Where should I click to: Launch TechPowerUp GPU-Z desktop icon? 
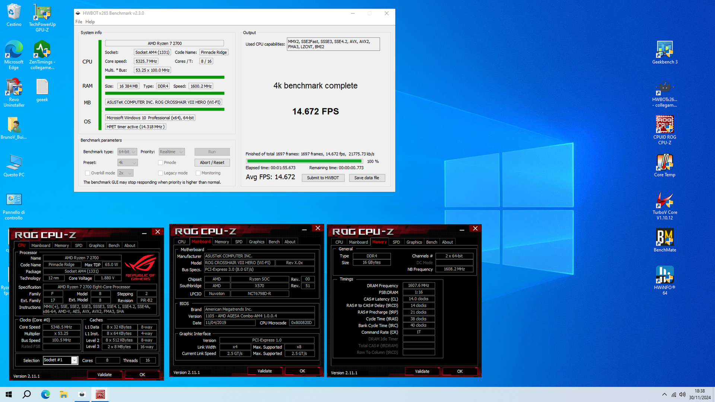[x=42, y=17]
